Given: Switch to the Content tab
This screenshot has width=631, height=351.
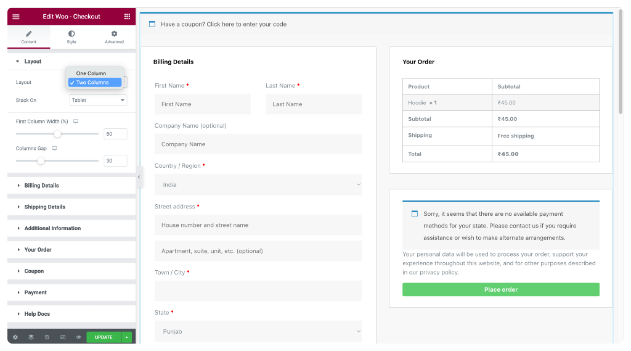Looking at the screenshot, I should (x=28, y=37).
